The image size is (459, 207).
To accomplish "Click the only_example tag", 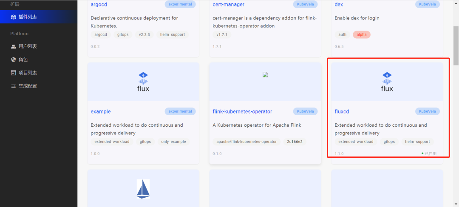I will coord(173,142).
